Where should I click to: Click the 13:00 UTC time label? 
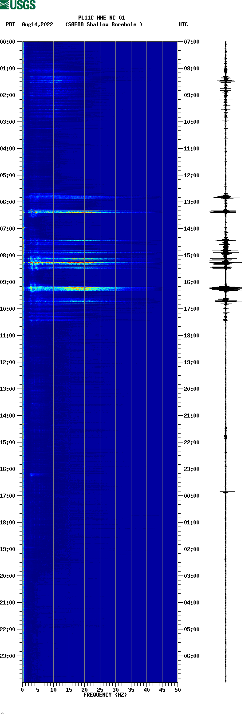coord(192,202)
